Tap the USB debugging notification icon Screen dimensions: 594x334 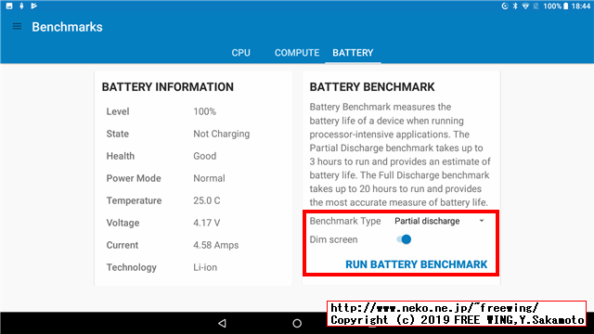[x=21, y=6]
